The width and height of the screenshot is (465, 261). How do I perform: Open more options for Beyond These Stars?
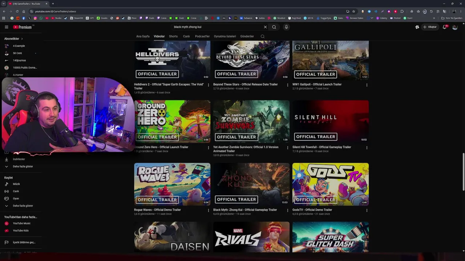[288, 85]
